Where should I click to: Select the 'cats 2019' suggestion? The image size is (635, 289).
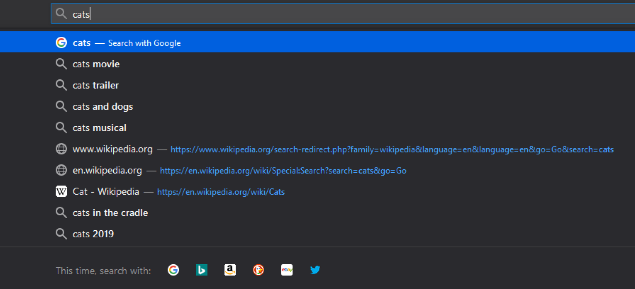(x=318, y=234)
